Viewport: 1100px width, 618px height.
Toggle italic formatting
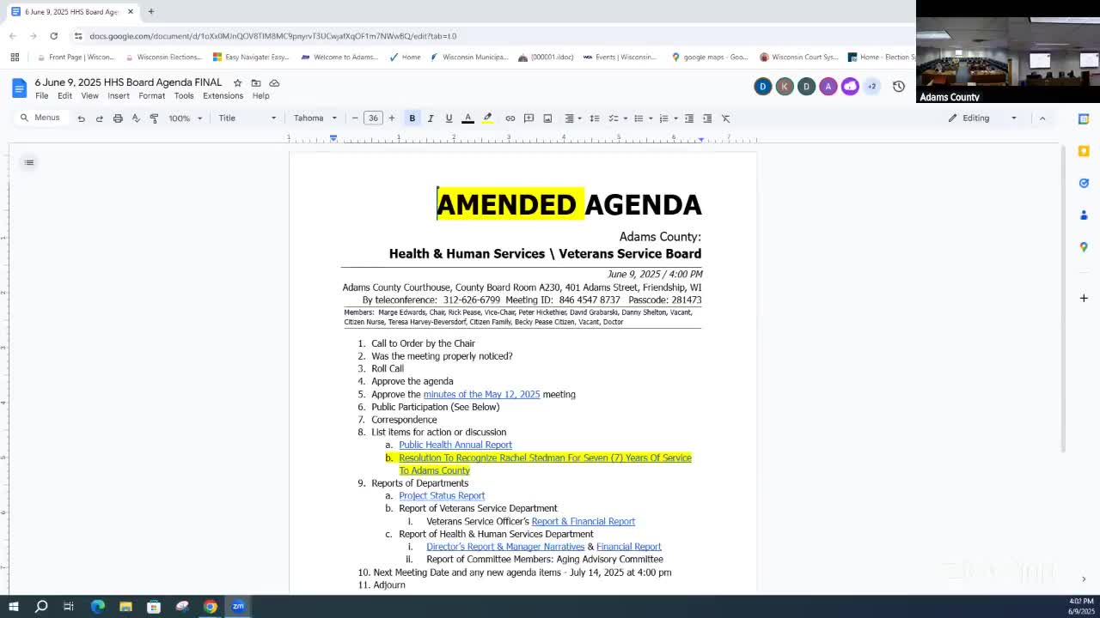(431, 118)
